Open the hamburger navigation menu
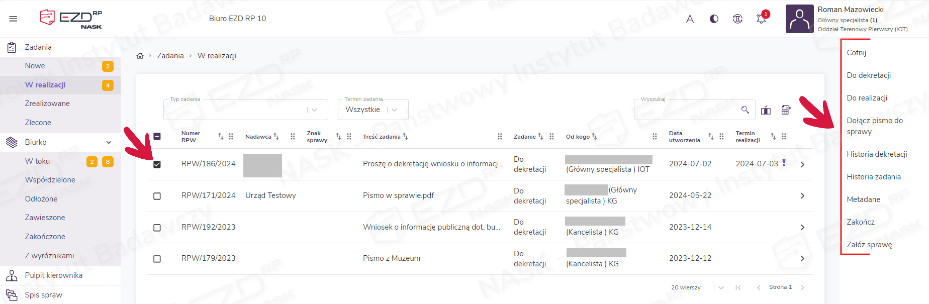This screenshot has width=929, height=304. [13, 19]
